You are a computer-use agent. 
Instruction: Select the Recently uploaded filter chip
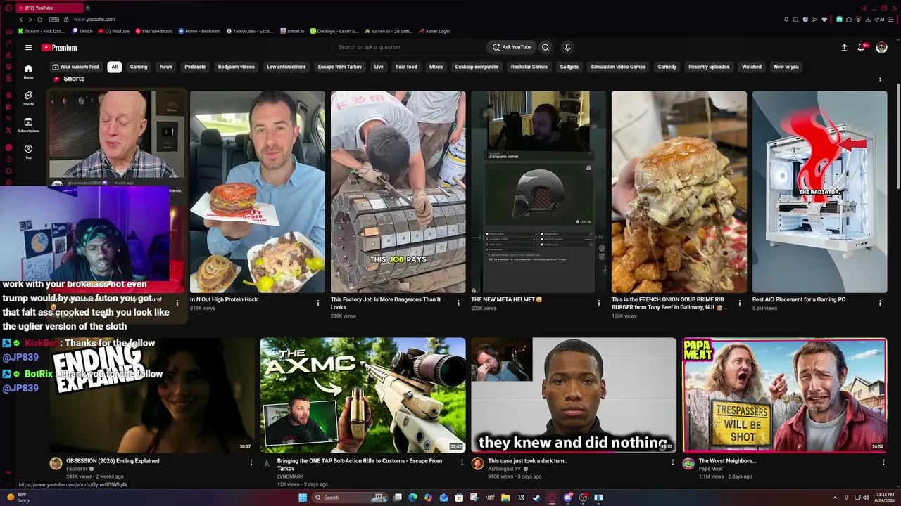[709, 67]
